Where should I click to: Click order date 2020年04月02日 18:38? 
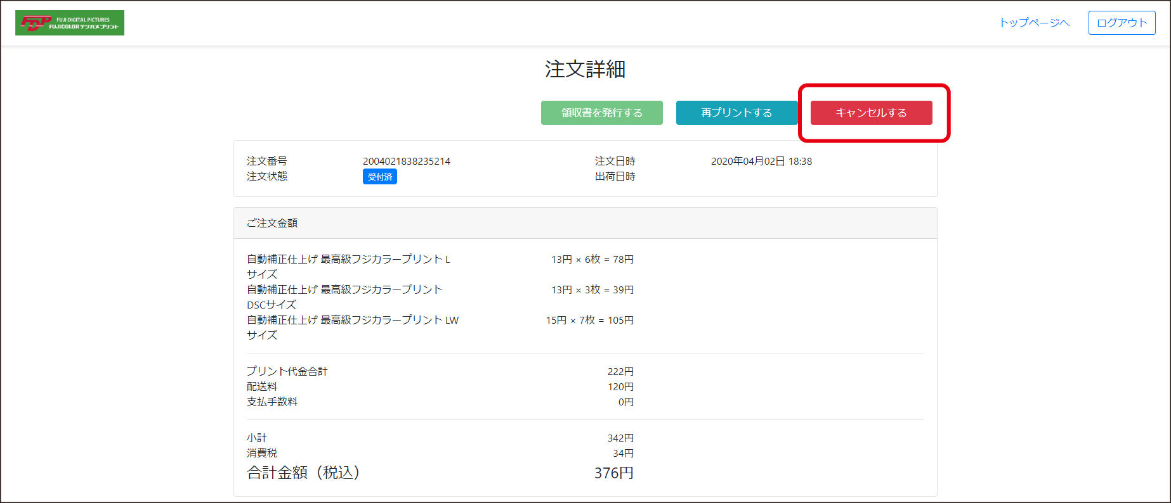point(761,162)
